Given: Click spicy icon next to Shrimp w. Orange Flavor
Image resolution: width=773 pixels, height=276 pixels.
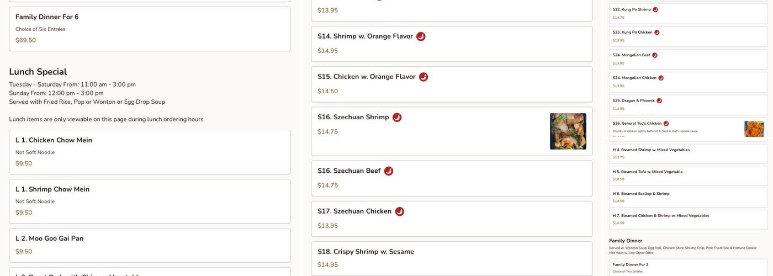Looking at the screenshot, I should [421, 36].
